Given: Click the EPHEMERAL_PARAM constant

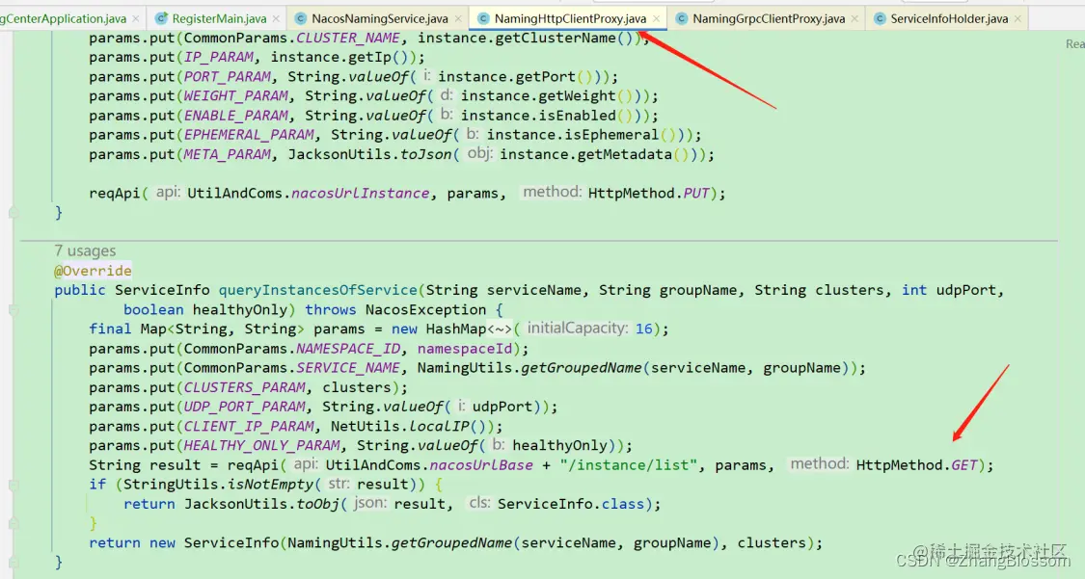Looking at the screenshot, I should pyautogui.click(x=249, y=135).
